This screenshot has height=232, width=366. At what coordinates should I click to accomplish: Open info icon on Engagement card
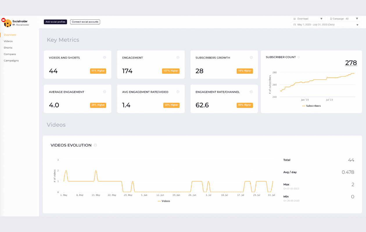point(178,57)
